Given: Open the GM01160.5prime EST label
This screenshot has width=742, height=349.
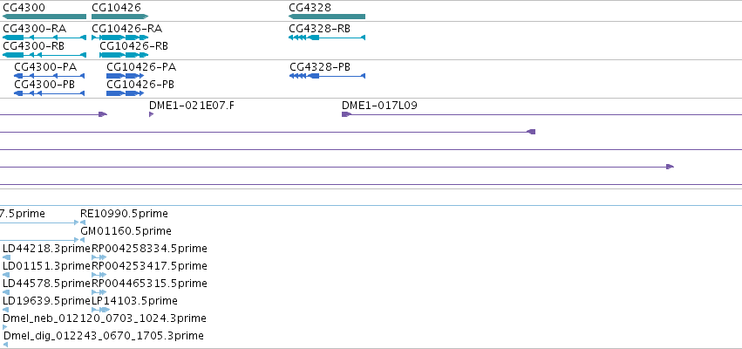Looking at the screenshot, I should click(x=126, y=231).
